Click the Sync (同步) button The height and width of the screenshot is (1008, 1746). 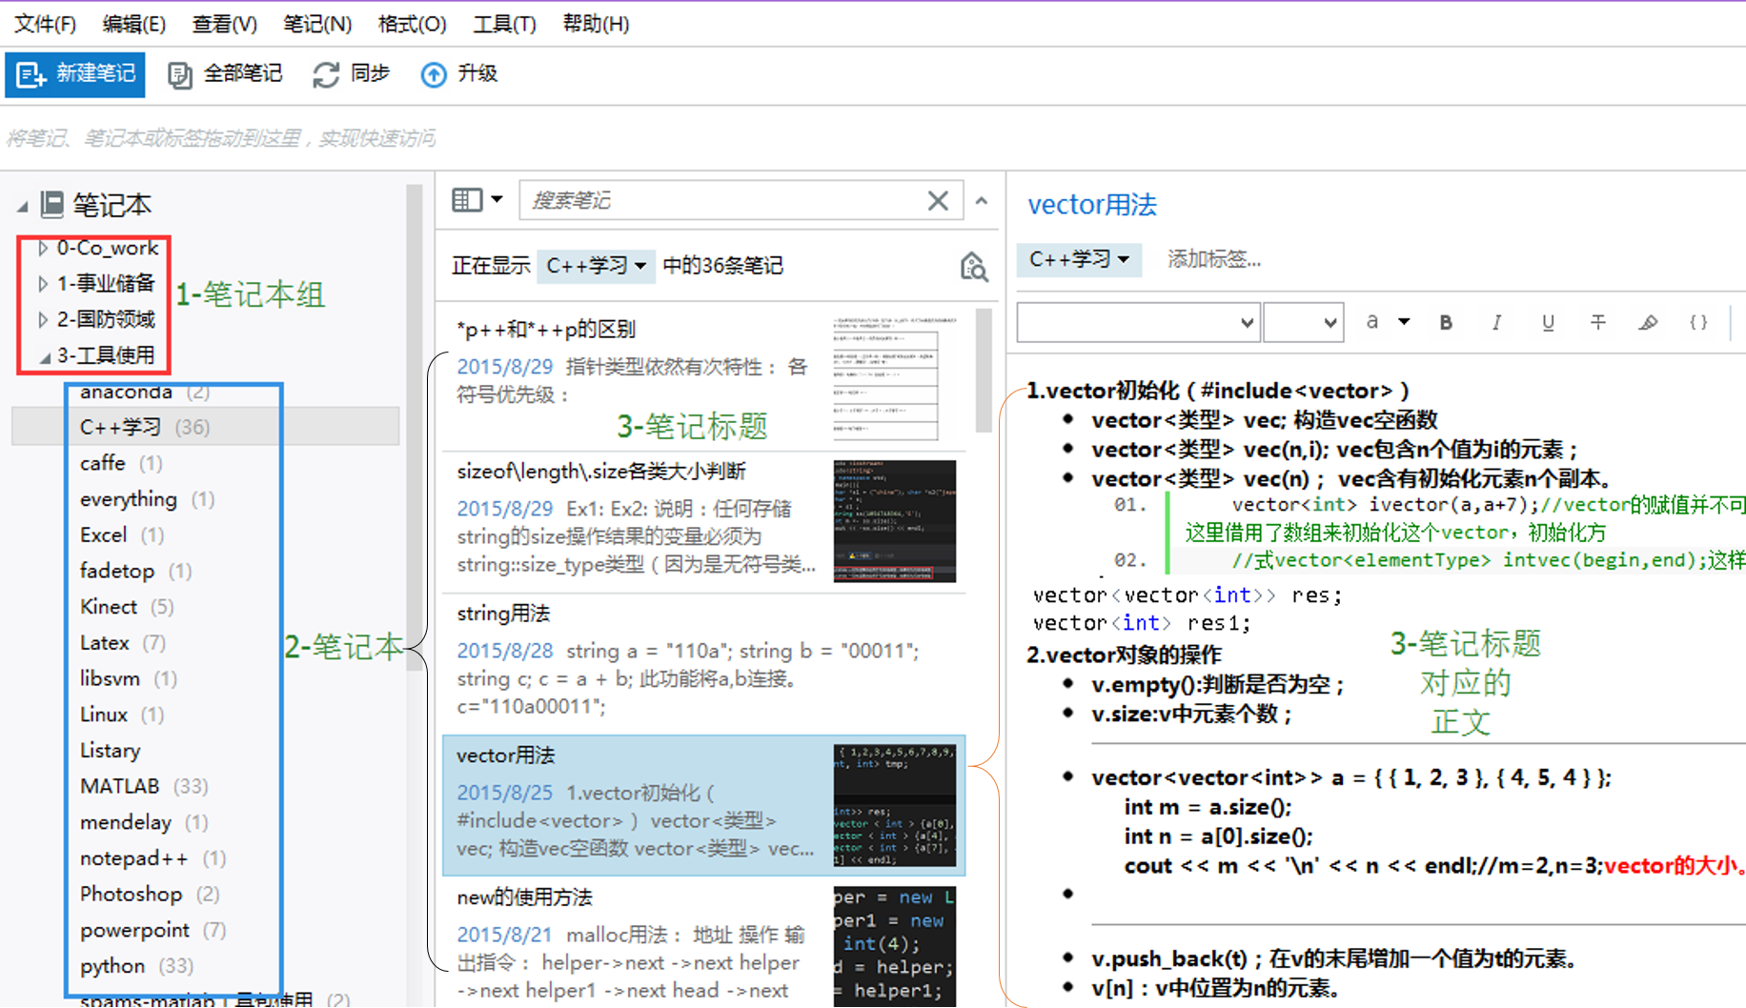[351, 74]
